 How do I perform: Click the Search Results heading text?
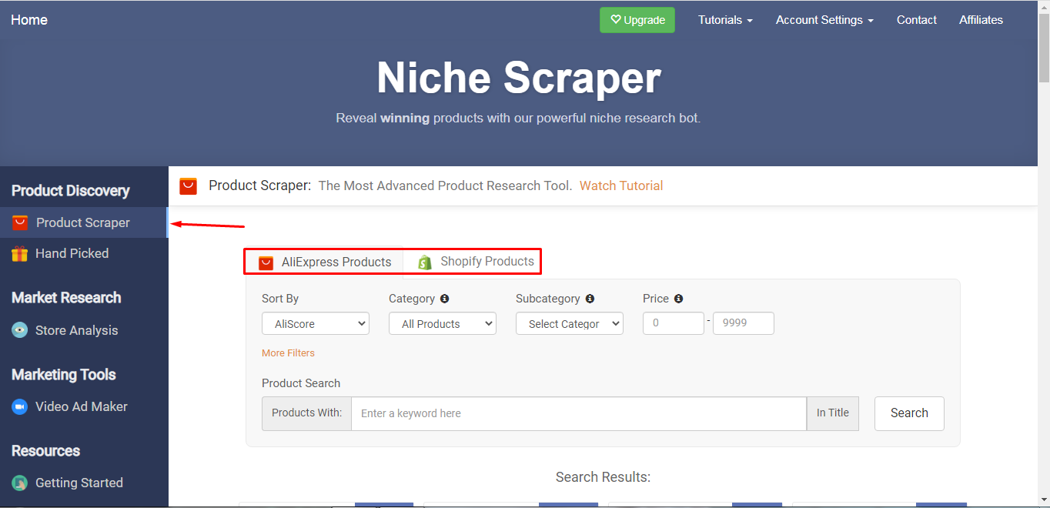(x=604, y=477)
